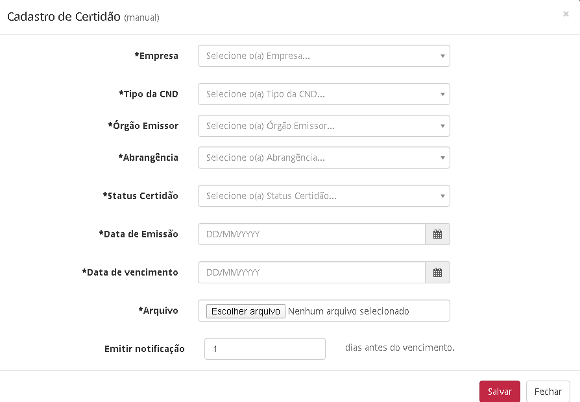Focus the Data de Emissão date field

[311, 235]
